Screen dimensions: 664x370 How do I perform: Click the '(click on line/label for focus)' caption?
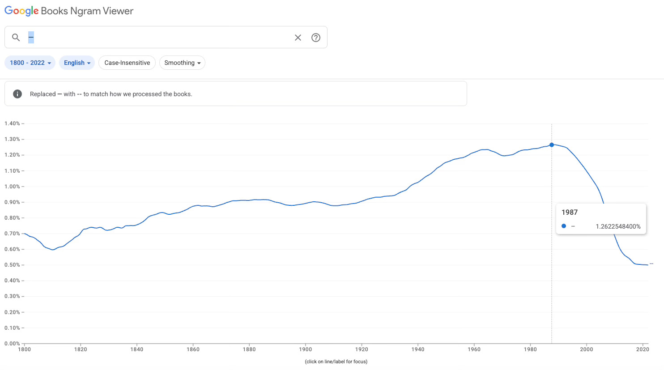[x=336, y=361]
